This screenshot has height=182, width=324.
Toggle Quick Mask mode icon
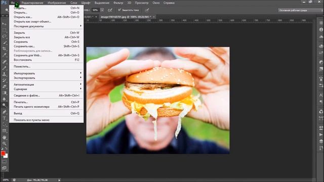4,162
